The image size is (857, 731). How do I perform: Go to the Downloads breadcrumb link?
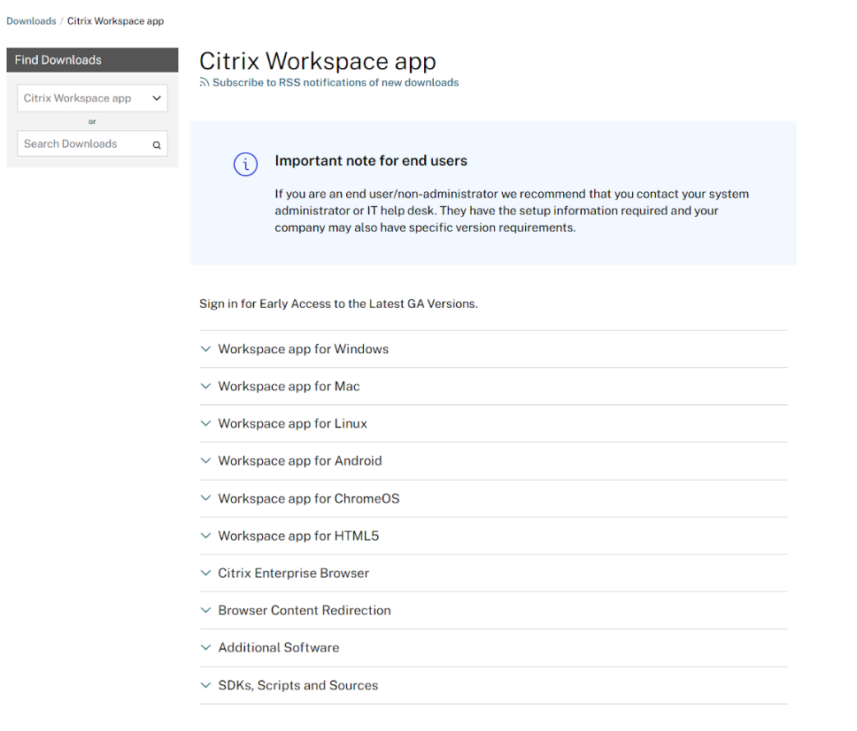(x=31, y=21)
